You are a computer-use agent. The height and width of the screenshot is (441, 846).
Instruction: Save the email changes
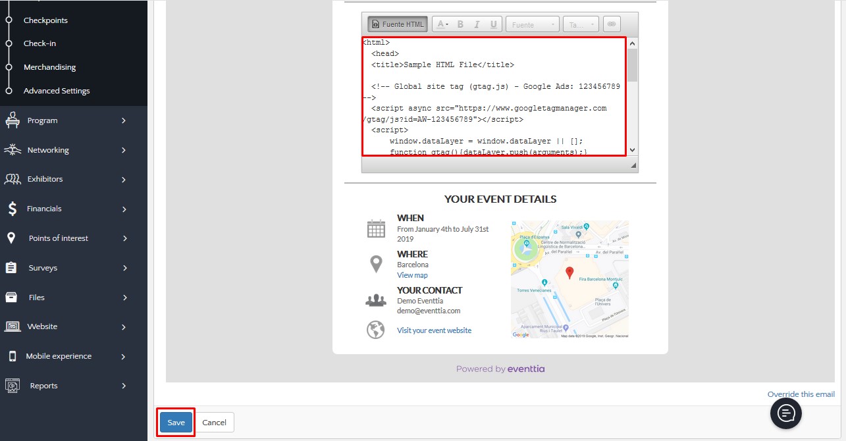pos(176,423)
